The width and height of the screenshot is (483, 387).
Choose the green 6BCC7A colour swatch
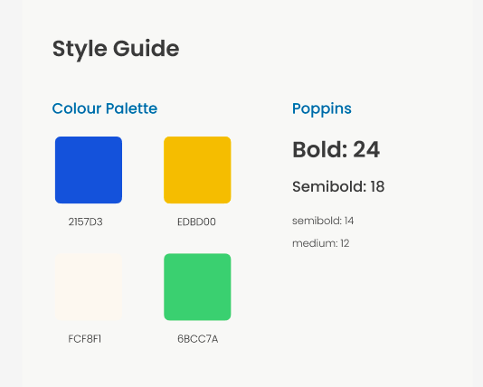(197, 287)
